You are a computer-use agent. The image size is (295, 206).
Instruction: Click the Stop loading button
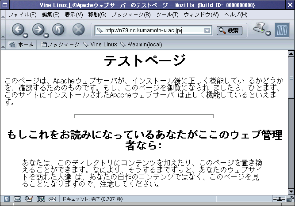point(78,30)
